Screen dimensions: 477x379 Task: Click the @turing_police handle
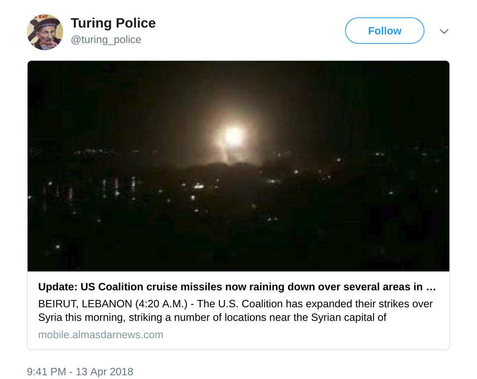[x=106, y=40]
